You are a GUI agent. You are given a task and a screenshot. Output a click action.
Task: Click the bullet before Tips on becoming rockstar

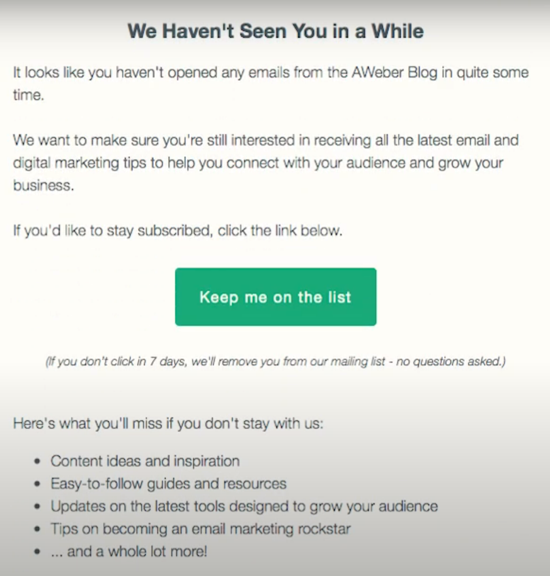point(37,529)
